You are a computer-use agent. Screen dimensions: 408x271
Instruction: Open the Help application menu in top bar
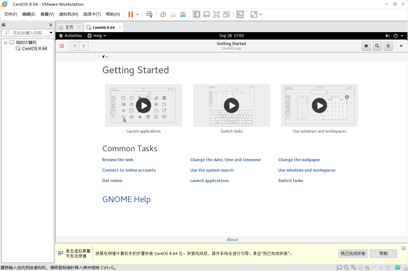pyautogui.click(x=97, y=36)
